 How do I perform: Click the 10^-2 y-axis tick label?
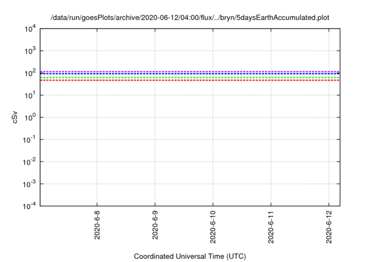[29, 162]
